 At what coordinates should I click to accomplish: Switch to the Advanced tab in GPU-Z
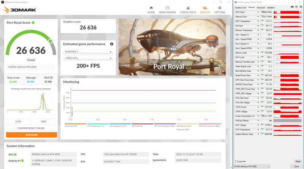tap(261, 8)
